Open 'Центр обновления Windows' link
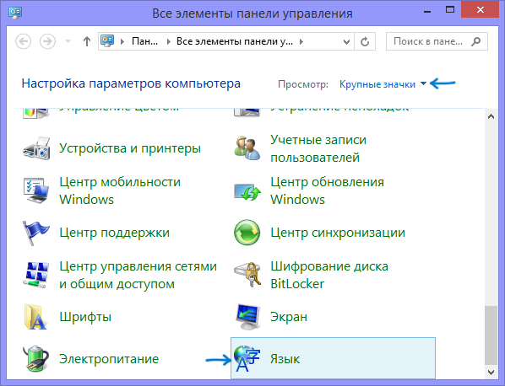The image size is (505, 386). pos(327,190)
